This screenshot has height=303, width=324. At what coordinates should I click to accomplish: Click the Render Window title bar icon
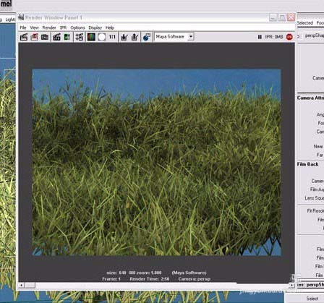pos(21,17)
